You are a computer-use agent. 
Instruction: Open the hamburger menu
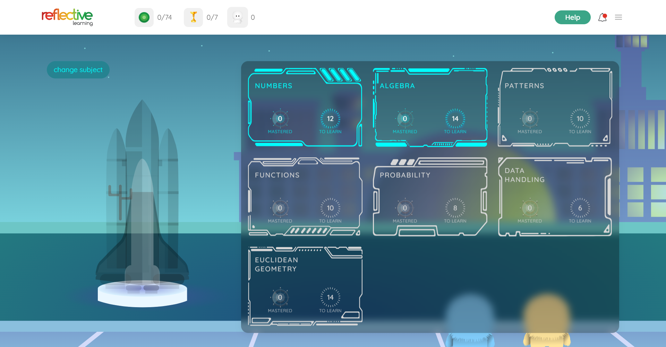(x=618, y=17)
